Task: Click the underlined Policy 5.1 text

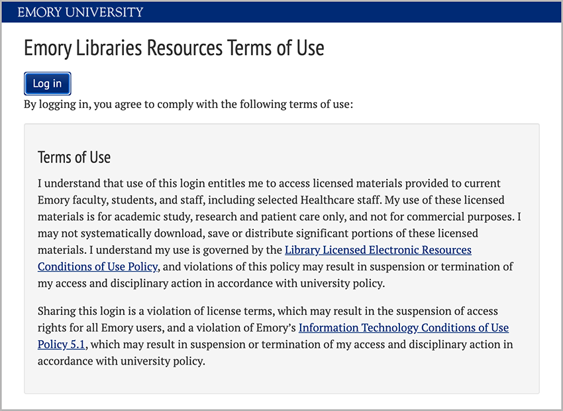Action: pyautogui.click(x=62, y=344)
